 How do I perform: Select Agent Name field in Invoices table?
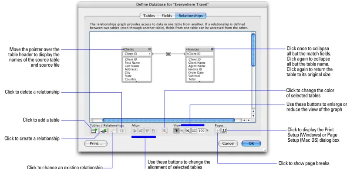(197, 66)
